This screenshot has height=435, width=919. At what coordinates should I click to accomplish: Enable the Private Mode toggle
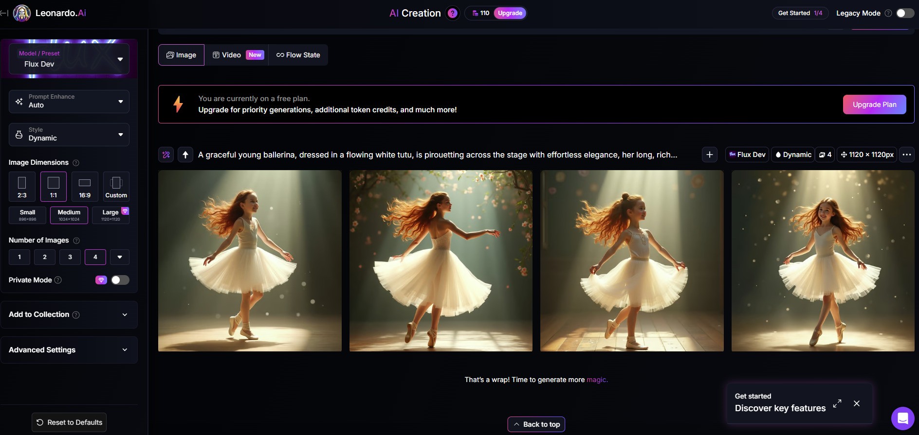click(120, 280)
